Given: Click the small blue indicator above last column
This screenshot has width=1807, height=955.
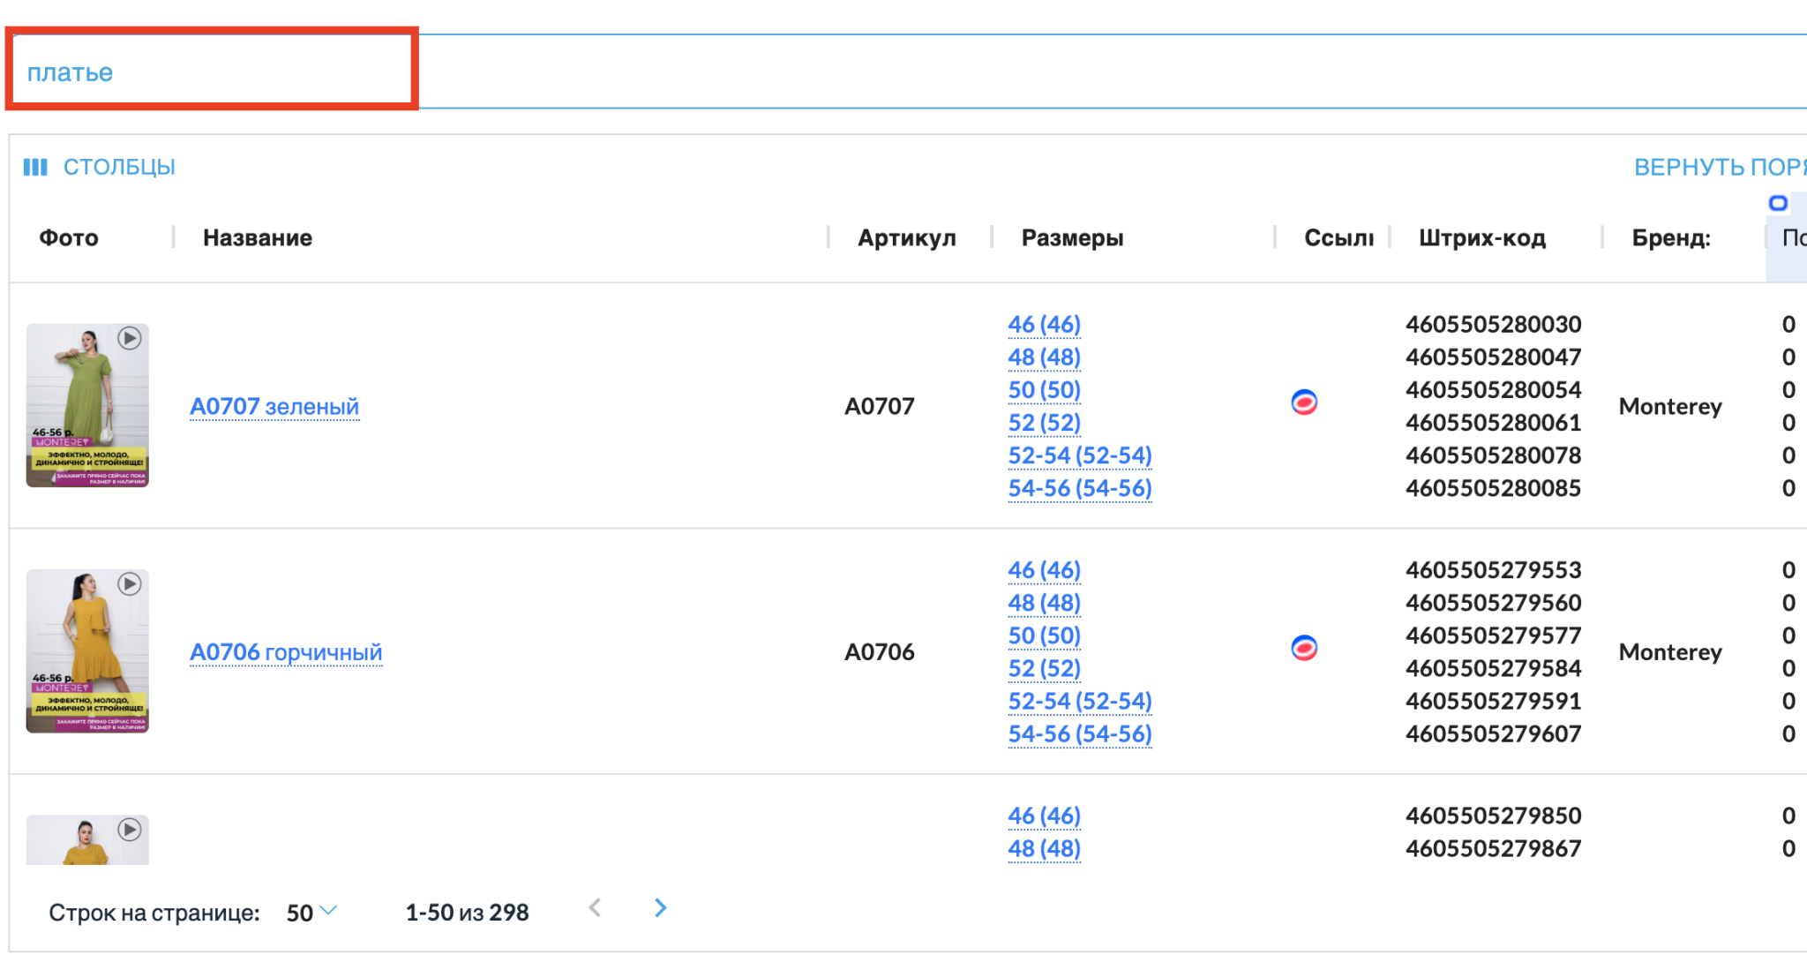Looking at the screenshot, I should (1778, 203).
